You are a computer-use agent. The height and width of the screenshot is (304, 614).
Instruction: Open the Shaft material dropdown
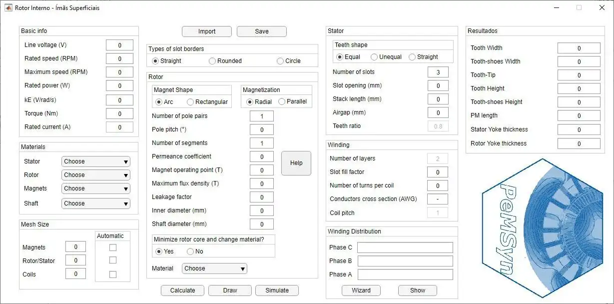coord(96,203)
